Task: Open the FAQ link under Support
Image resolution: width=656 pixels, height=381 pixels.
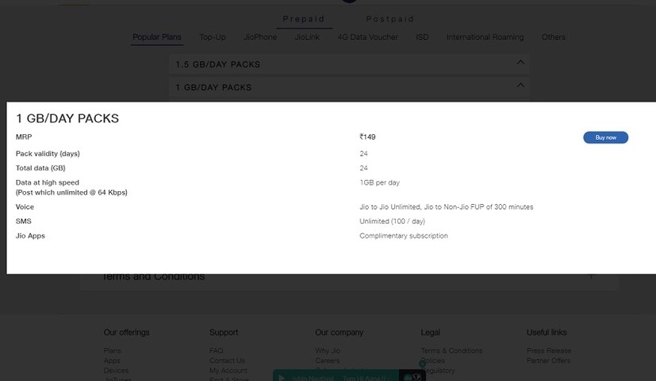Action: click(x=216, y=351)
